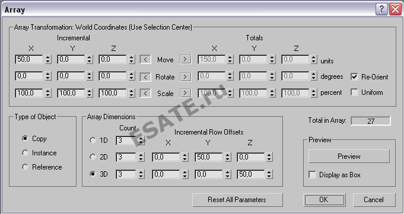The height and width of the screenshot is (214, 404).
Task: Click the left arrow beside Scale
Action: click(x=145, y=93)
